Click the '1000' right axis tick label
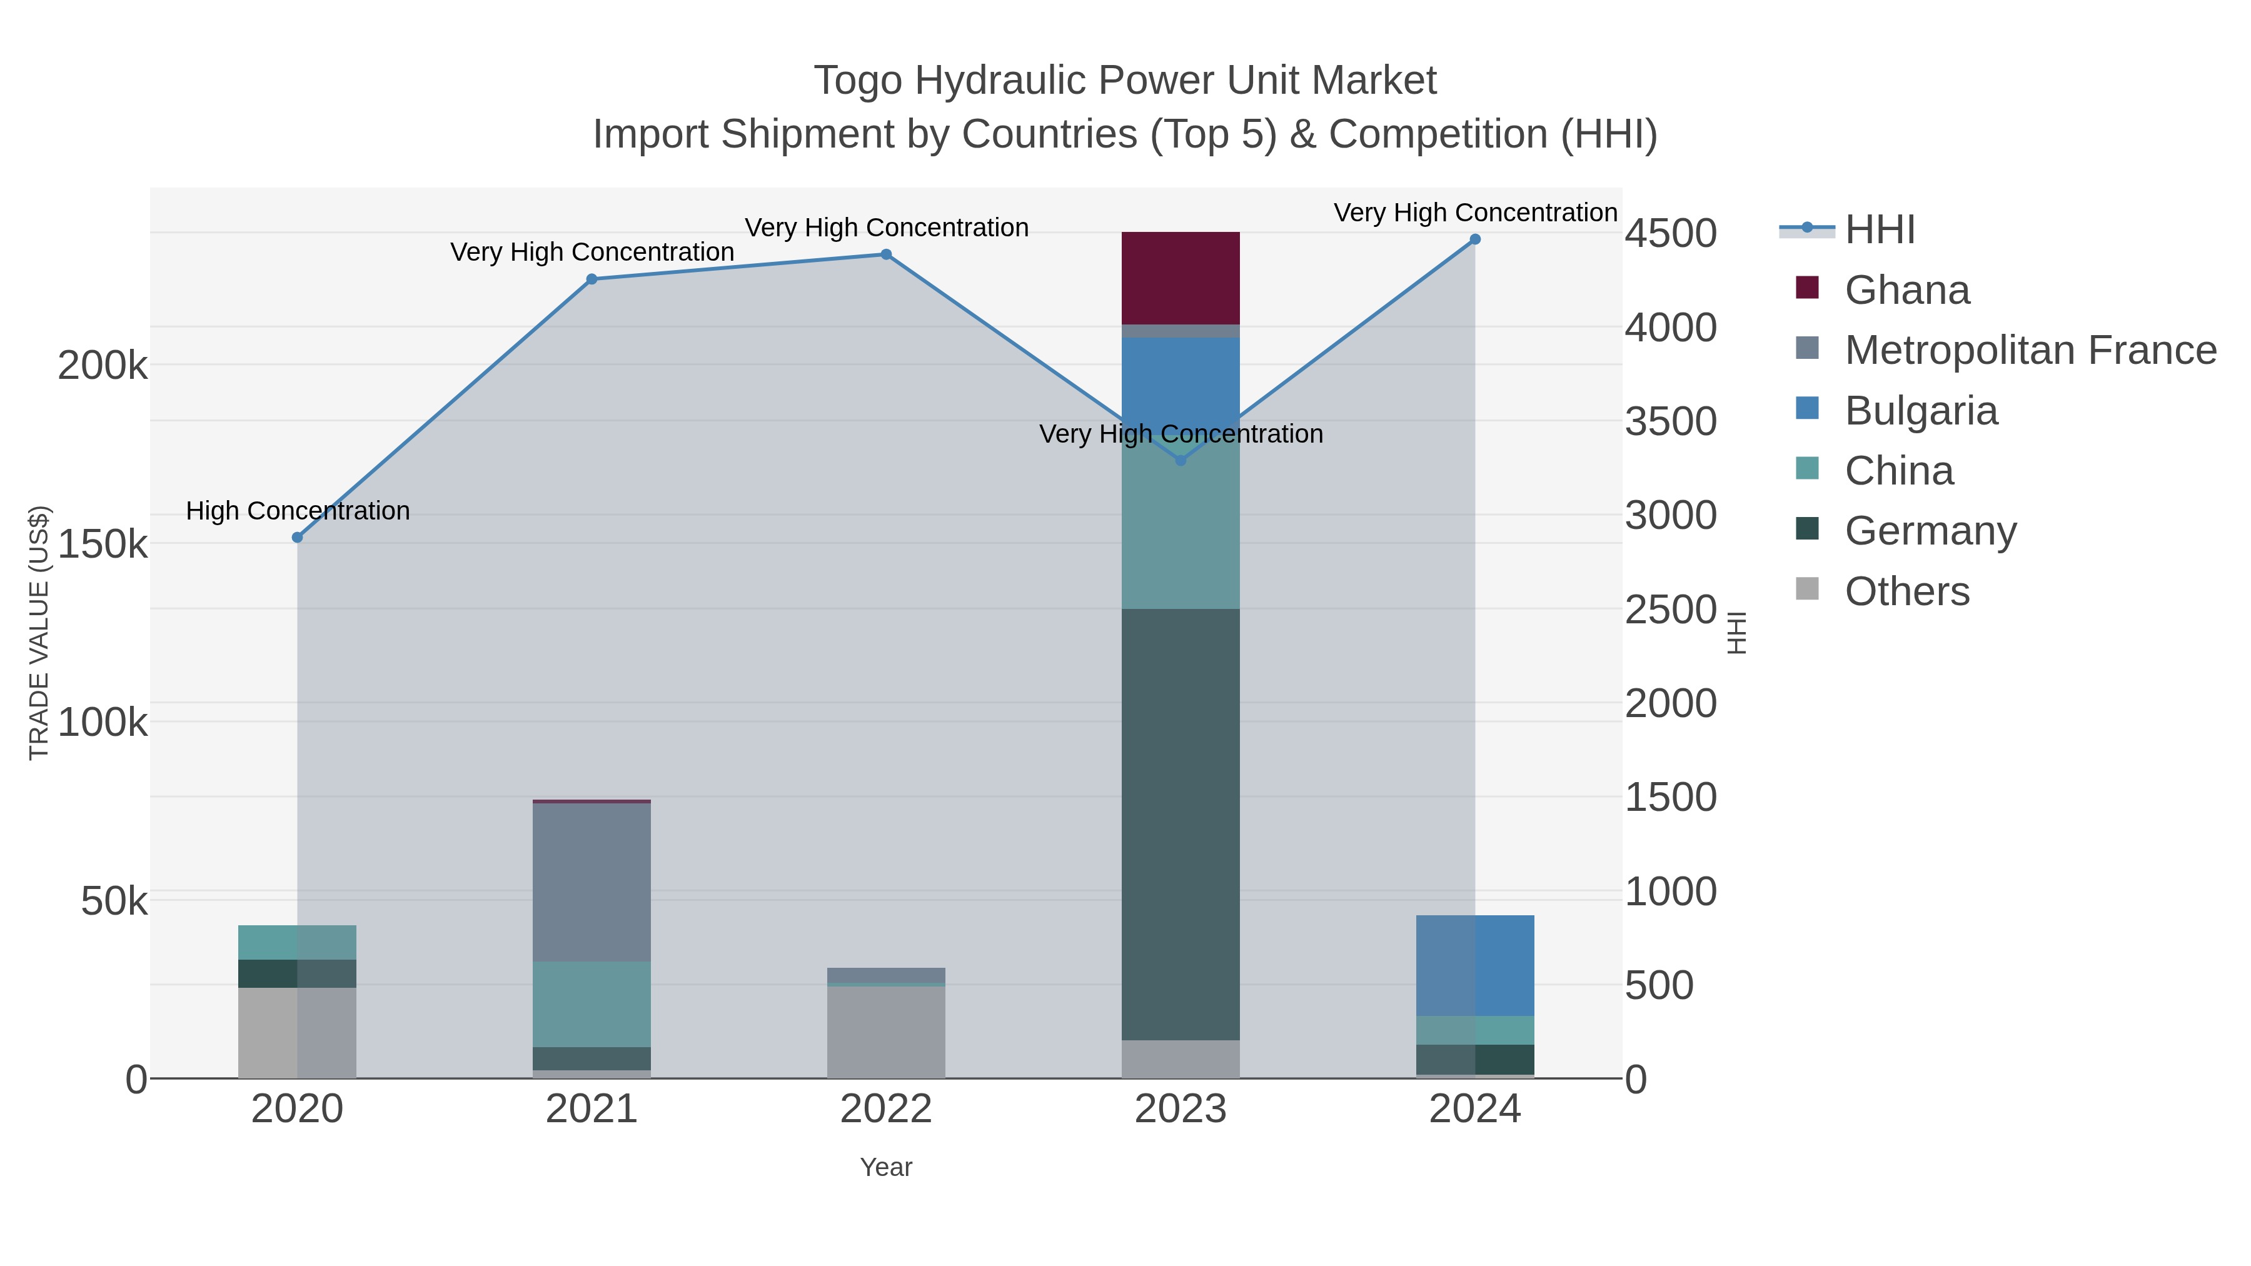The width and height of the screenshot is (2251, 1266). click(1671, 891)
